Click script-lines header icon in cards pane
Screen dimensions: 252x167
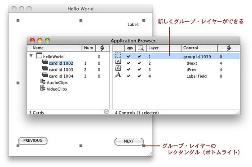click(102, 48)
